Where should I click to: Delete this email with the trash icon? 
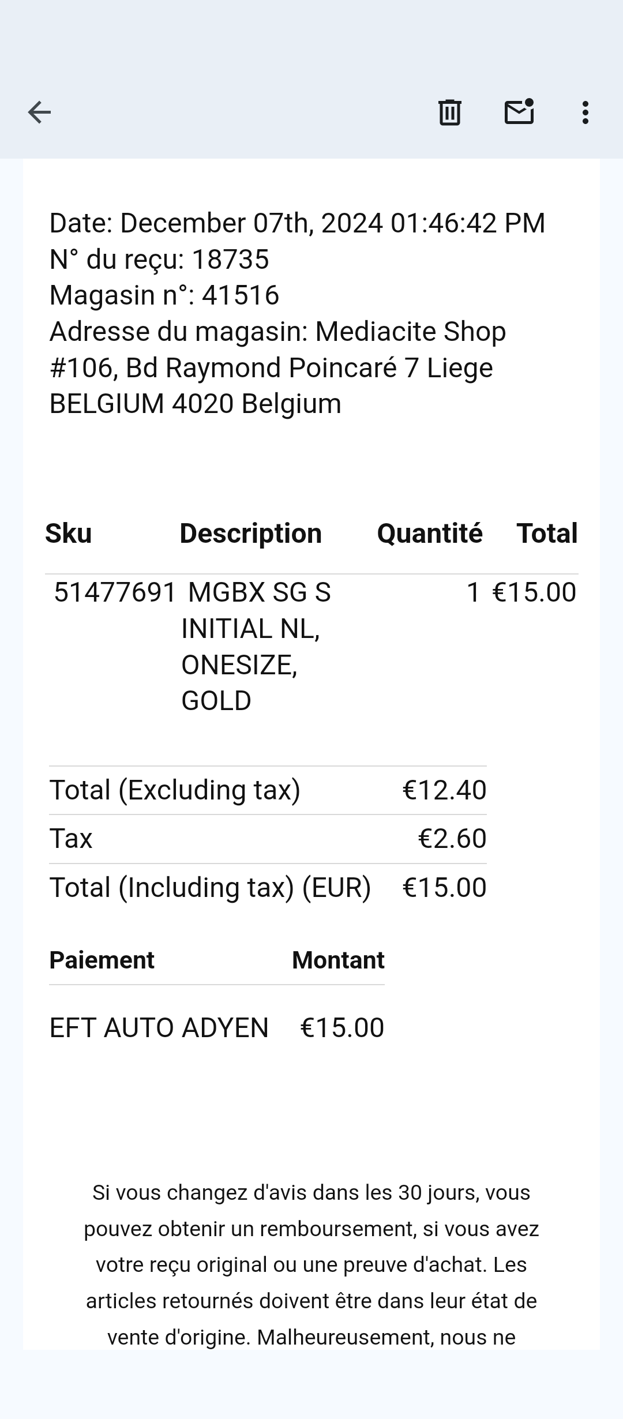pyautogui.click(x=449, y=112)
